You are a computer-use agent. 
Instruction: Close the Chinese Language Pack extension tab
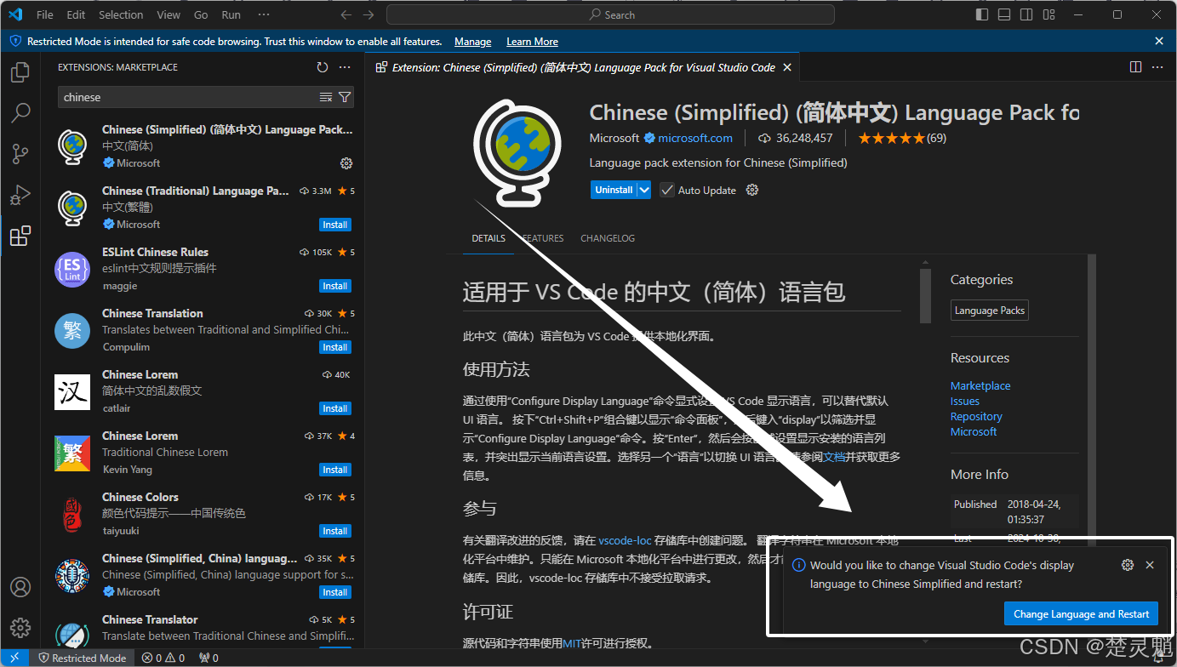click(x=787, y=67)
